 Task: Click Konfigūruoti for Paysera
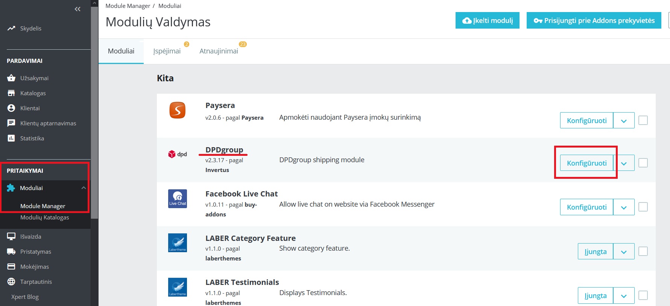[587, 120]
